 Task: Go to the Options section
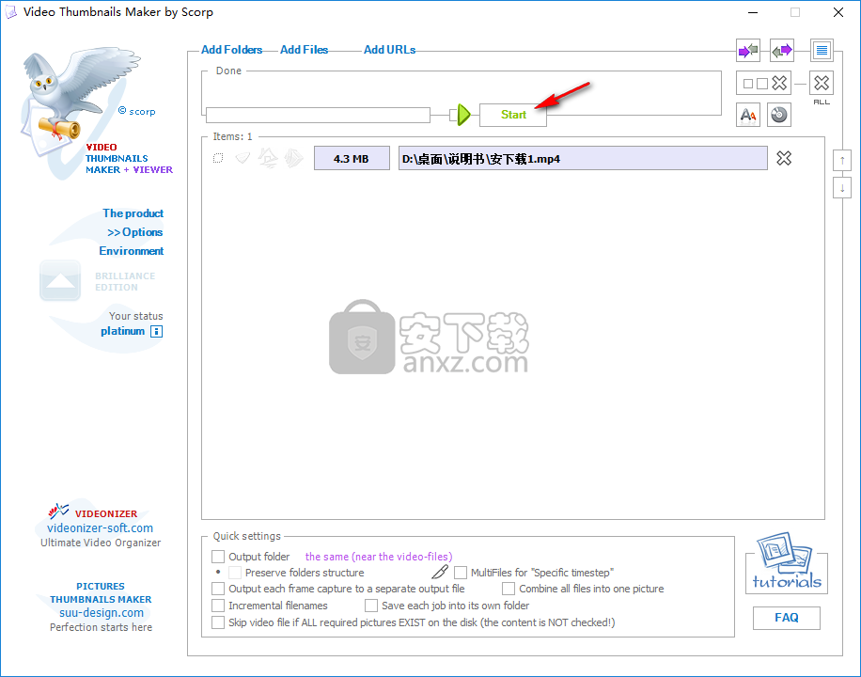point(135,232)
